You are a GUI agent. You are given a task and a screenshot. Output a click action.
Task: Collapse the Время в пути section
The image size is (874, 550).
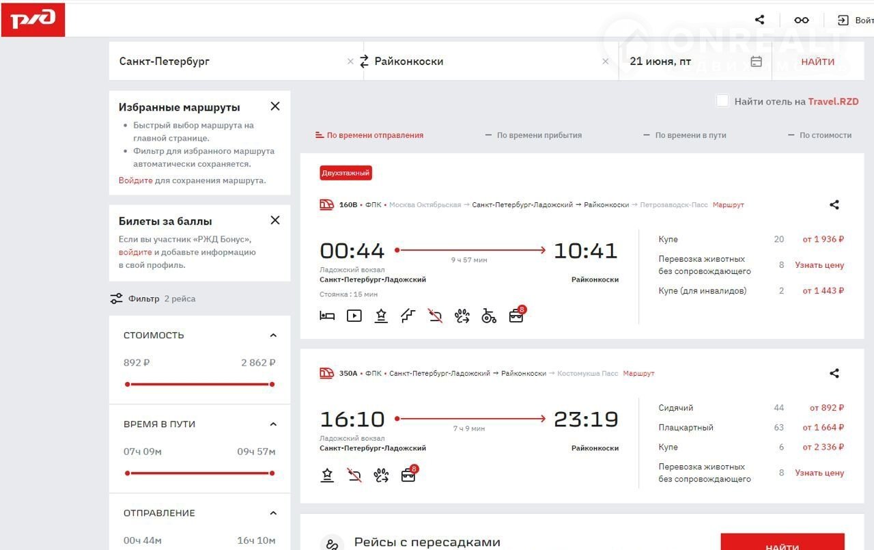273,424
